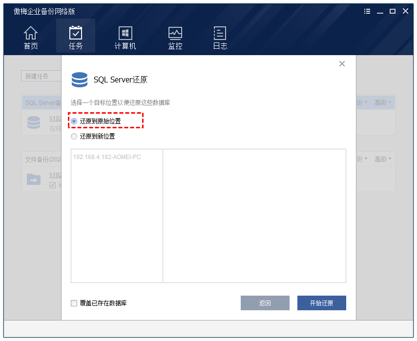Click the SQL Server database icon in dialog
This screenshot has width=417, height=341.
pyautogui.click(x=80, y=80)
